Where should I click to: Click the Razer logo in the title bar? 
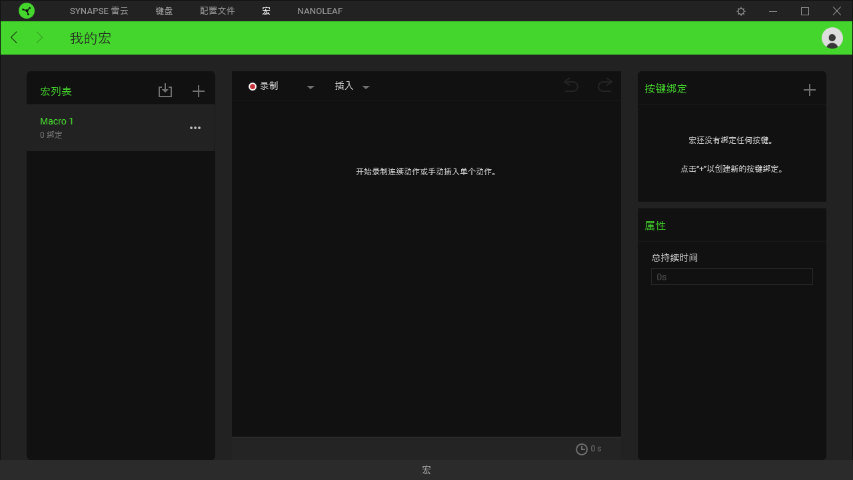tap(27, 11)
